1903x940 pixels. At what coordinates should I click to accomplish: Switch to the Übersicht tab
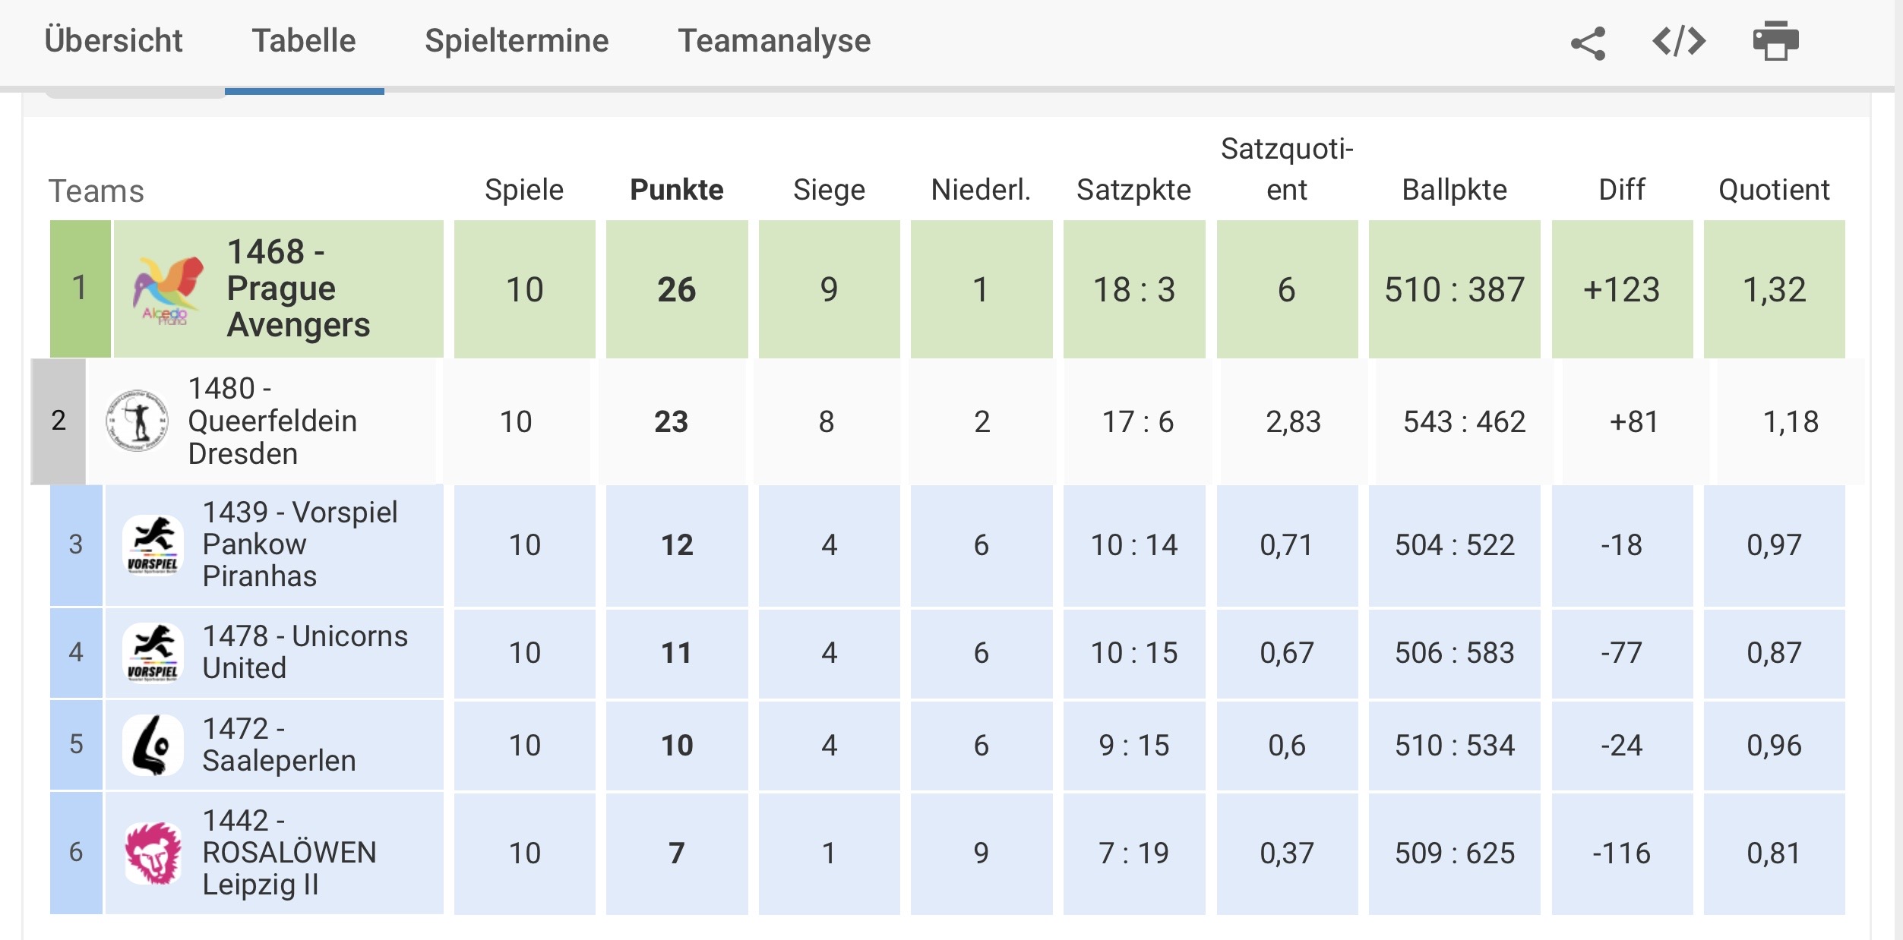coord(113,41)
